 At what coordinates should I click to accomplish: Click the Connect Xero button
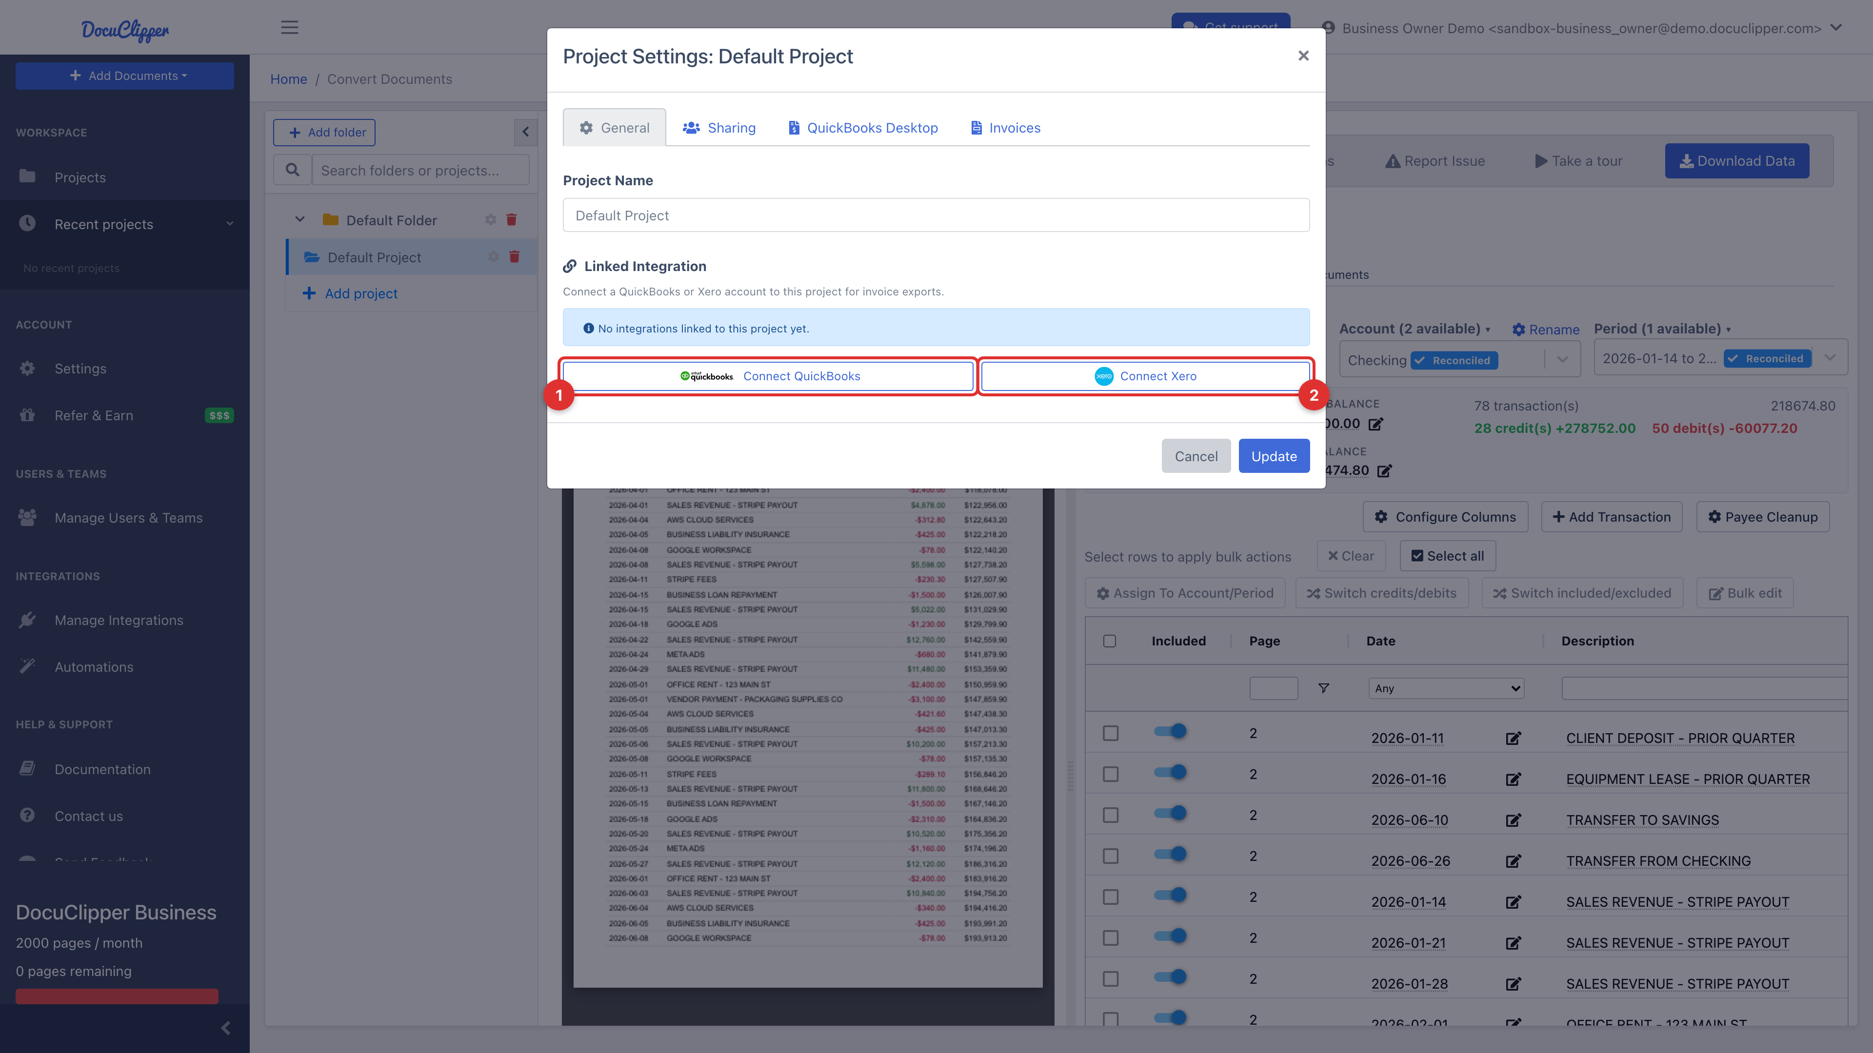[x=1145, y=376]
